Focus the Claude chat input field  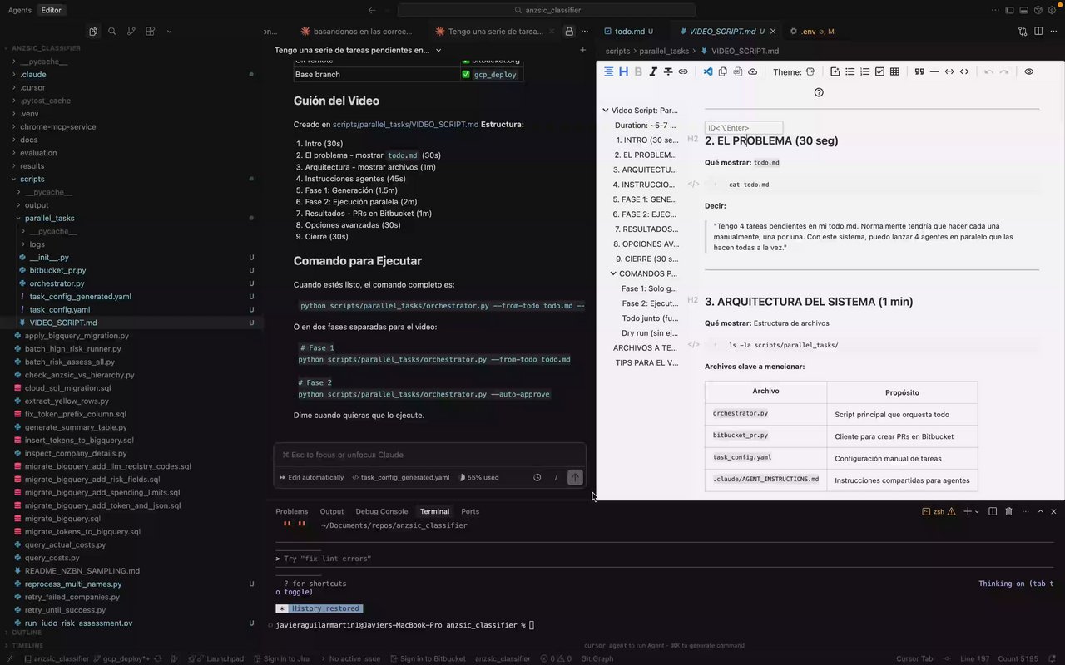[429, 456]
